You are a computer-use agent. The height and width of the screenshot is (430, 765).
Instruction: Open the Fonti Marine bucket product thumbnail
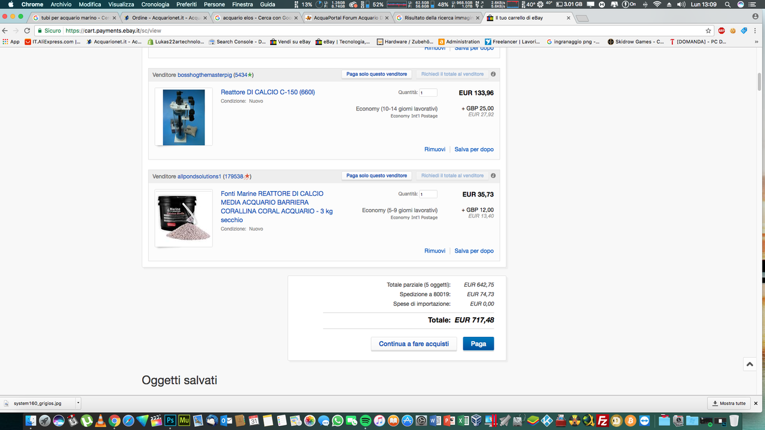(183, 218)
